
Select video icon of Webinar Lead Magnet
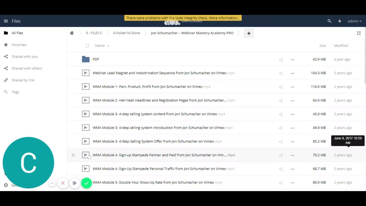pos(85,73)
